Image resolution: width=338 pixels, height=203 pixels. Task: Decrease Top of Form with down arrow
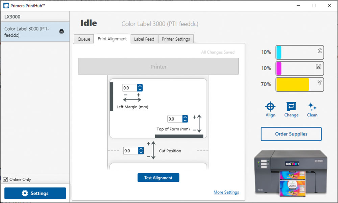coord(185,121)
